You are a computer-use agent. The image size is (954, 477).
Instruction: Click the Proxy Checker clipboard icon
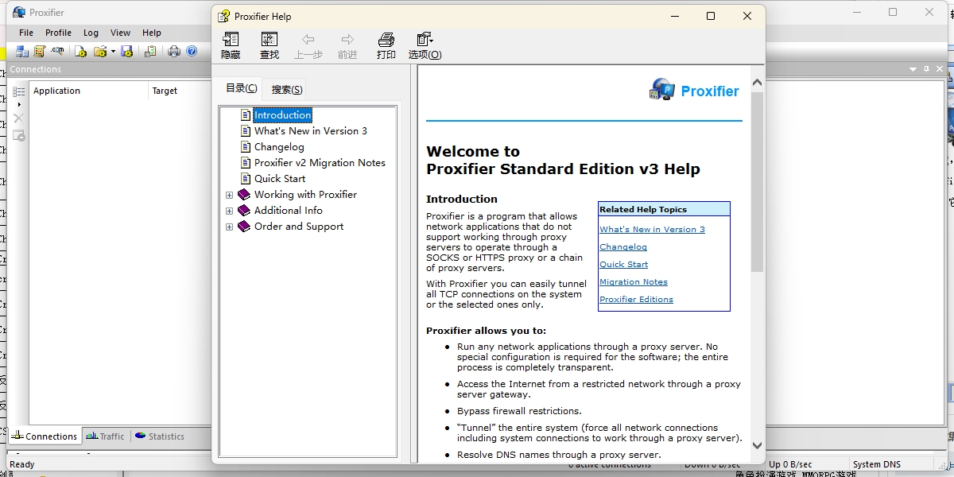[150, 52]
